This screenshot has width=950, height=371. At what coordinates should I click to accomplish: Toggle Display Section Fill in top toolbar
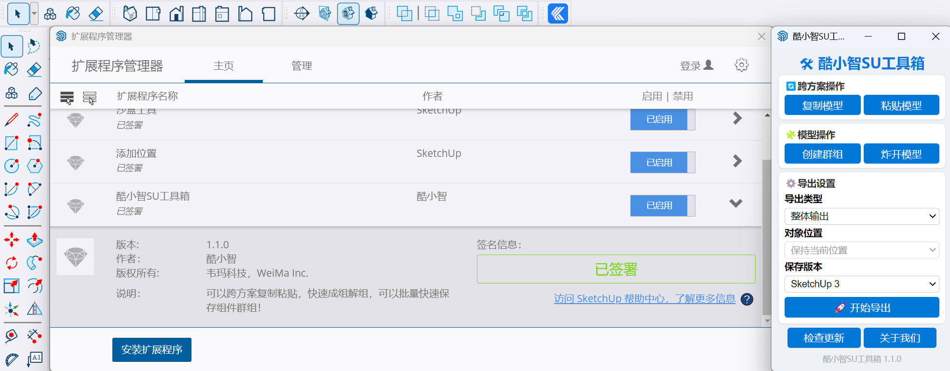371,13
